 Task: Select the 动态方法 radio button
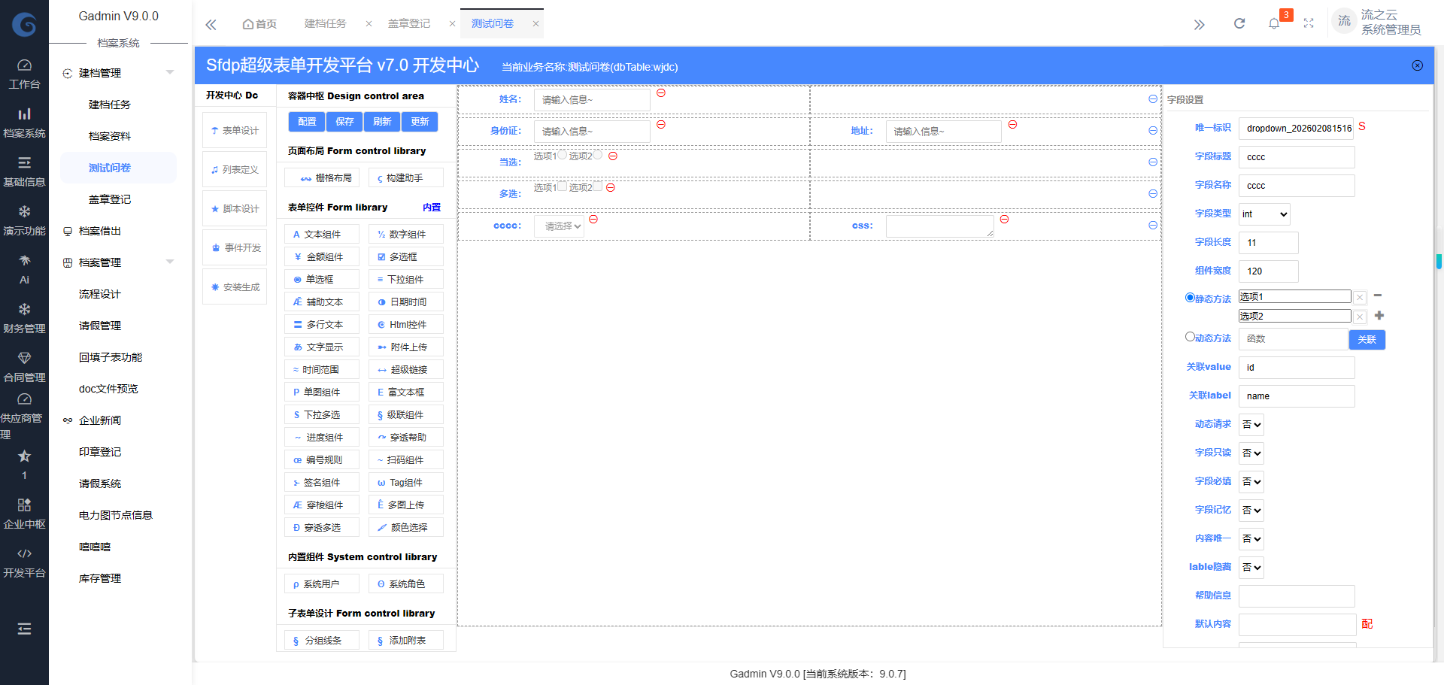coord(1190,337)
